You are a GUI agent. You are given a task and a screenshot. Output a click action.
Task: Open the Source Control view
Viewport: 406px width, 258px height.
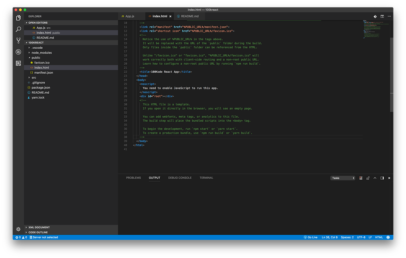pyautogui.click(x=18, y=40)
